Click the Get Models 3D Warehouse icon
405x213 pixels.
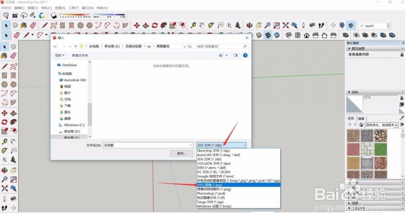6,16
